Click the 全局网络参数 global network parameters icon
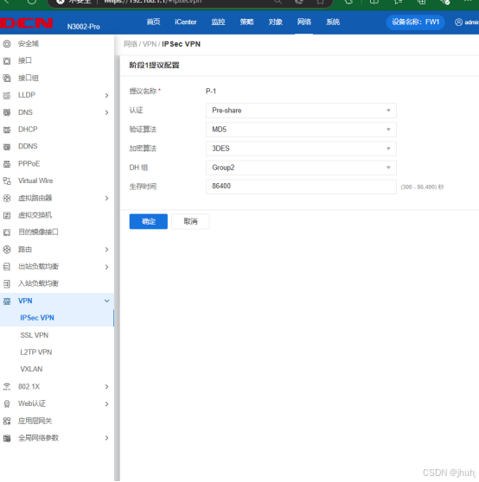The height and width of the screenshot is (482, 479). point(7,438)
